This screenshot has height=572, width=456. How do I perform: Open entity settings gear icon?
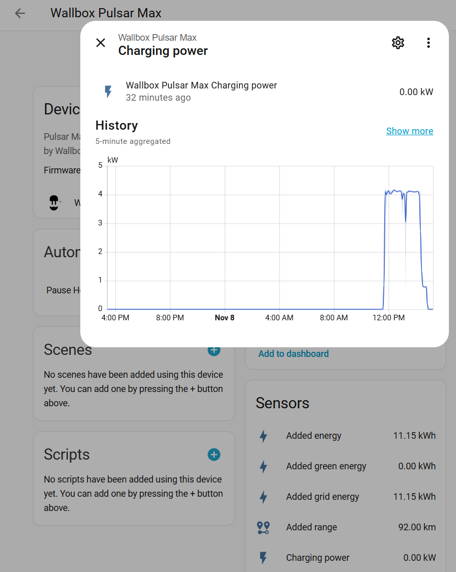(398, 43)
